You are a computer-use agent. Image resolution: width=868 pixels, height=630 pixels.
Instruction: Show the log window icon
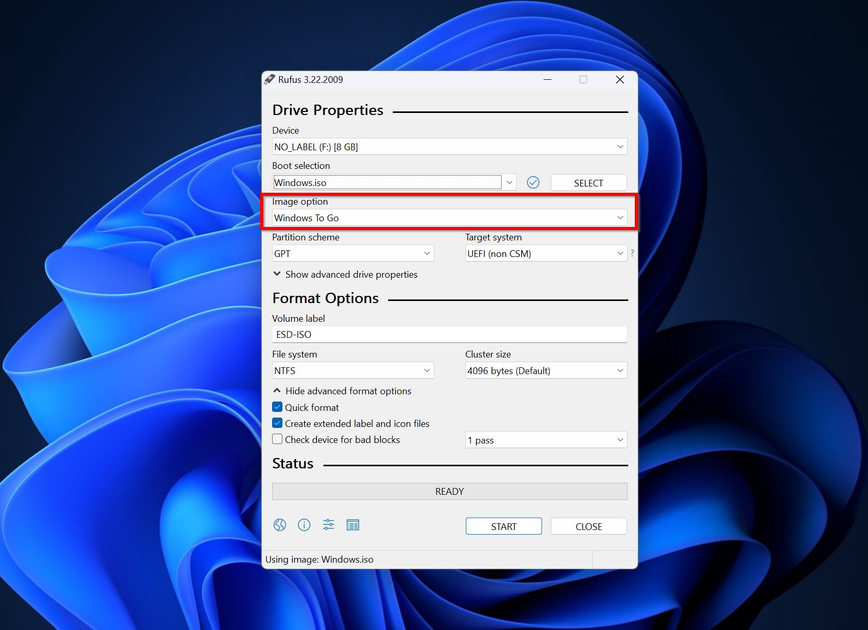pos(353,525)
